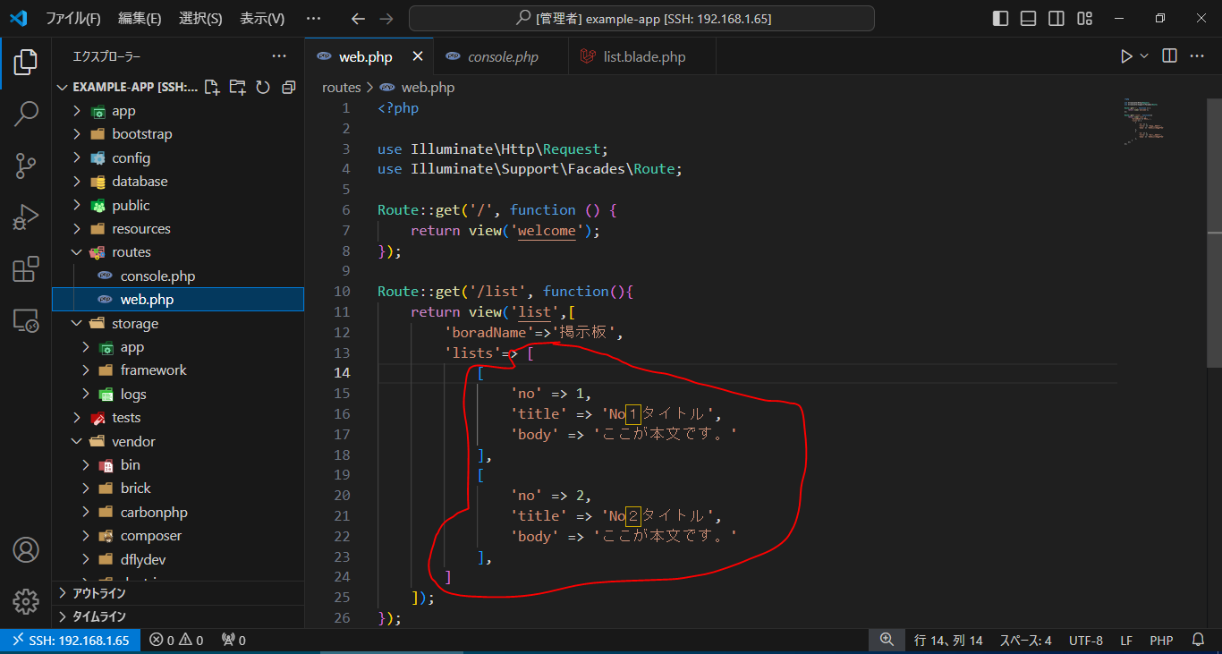Switch to the console.php tab

click(502, 57)
